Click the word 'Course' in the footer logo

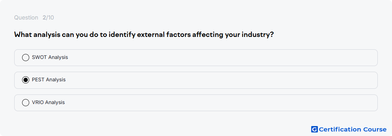coord(375,129)
